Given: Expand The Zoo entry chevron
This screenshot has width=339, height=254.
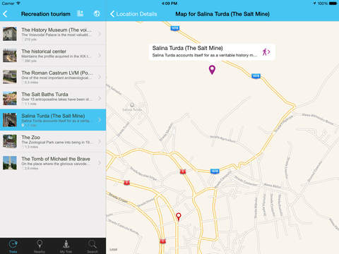Looking at the screenshot, I should [x=100, y=141].
